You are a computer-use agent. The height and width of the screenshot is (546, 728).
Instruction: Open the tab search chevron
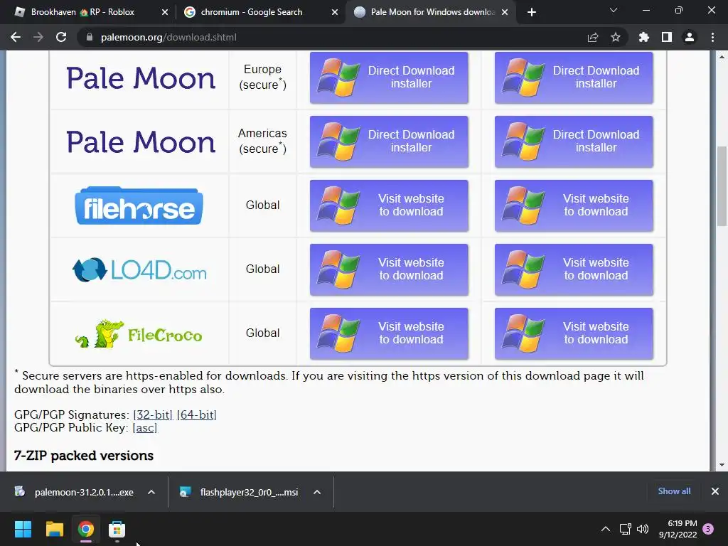(614, 10)
